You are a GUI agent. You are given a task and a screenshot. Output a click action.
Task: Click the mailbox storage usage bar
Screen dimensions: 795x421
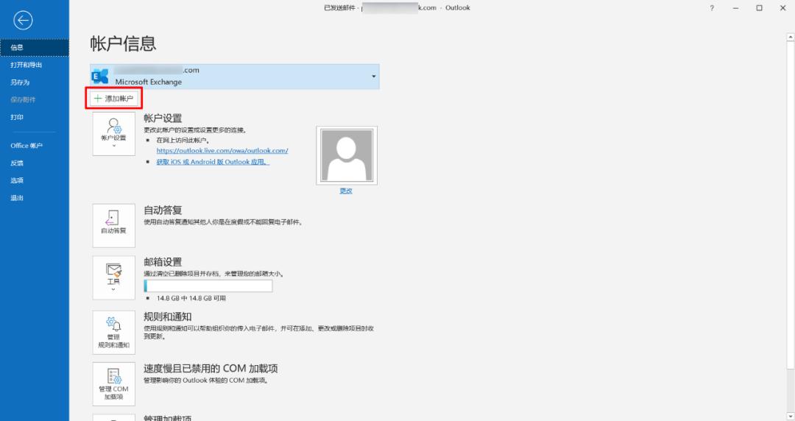(x=208, y=286)
